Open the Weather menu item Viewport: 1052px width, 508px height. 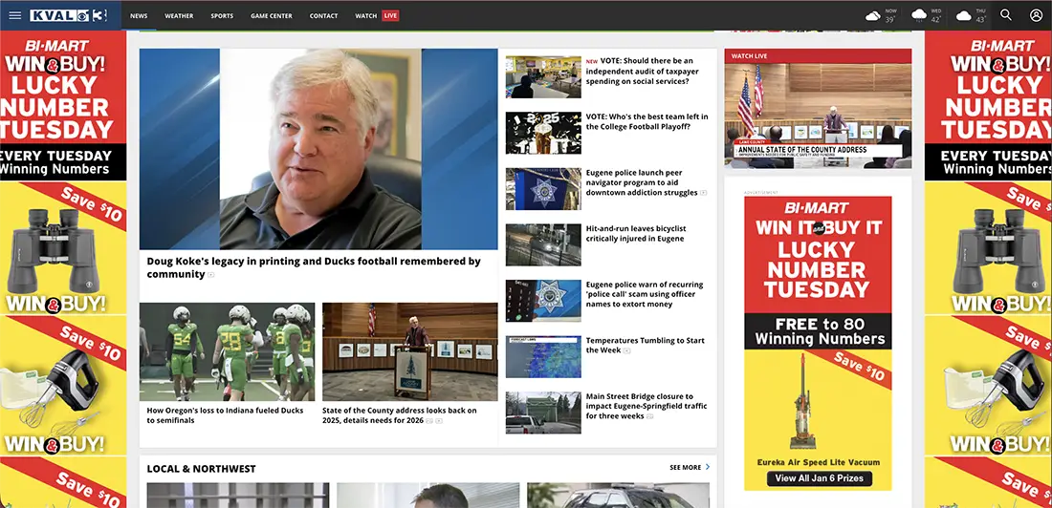(x=179, y=15)
